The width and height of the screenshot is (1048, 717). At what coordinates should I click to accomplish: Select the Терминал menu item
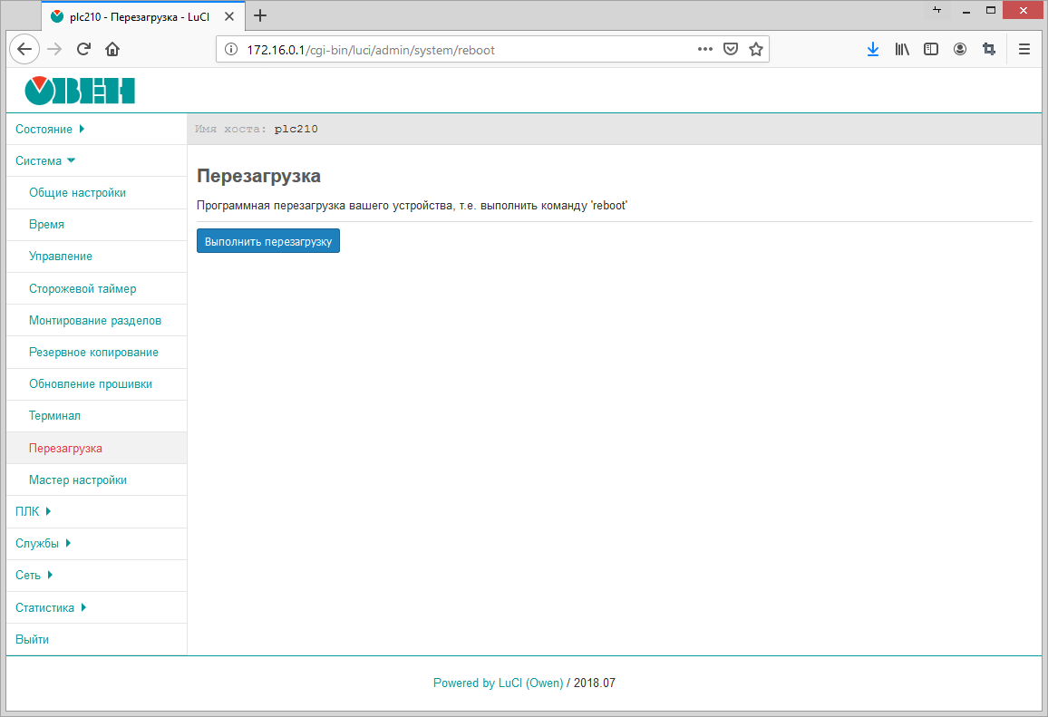(x=54, y=416)
